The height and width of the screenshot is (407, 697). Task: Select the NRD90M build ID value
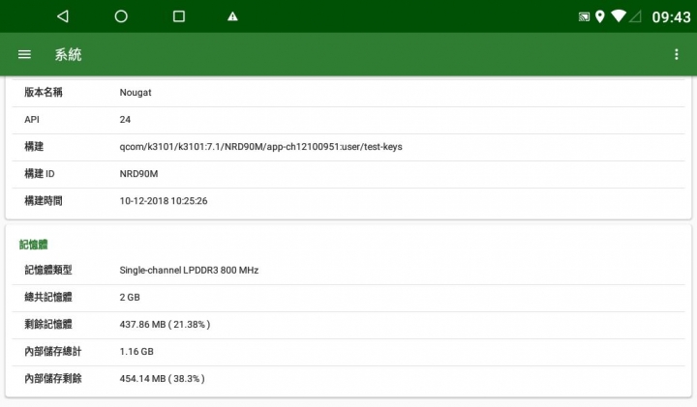[138, 174]
